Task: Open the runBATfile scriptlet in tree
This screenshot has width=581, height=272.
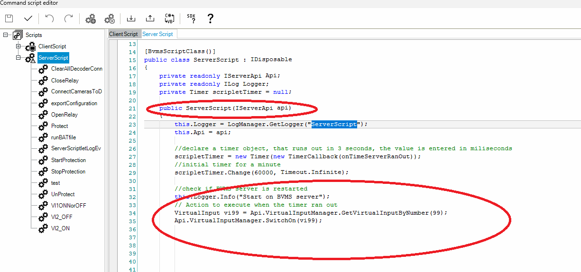Action: pos(63,137)
